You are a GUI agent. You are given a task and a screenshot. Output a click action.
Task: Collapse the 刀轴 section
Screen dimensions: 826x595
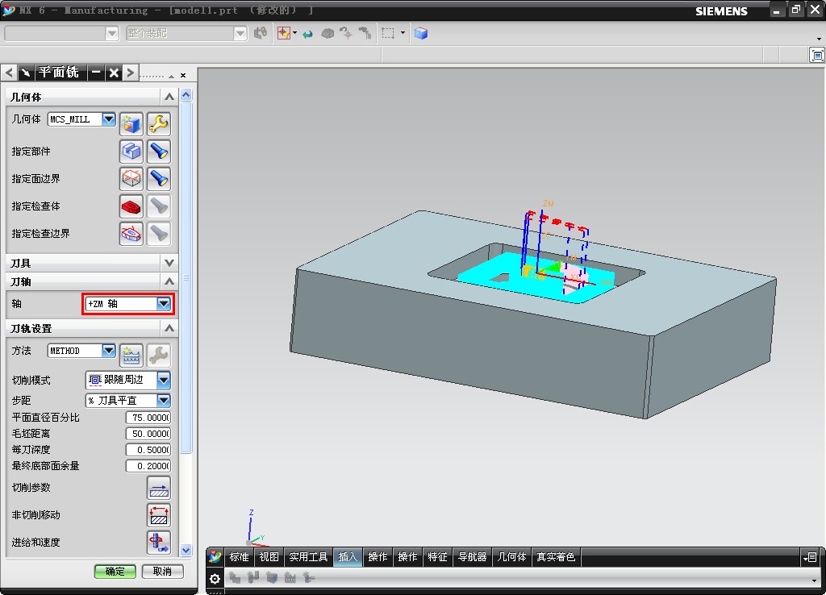[x=169, y=281]
